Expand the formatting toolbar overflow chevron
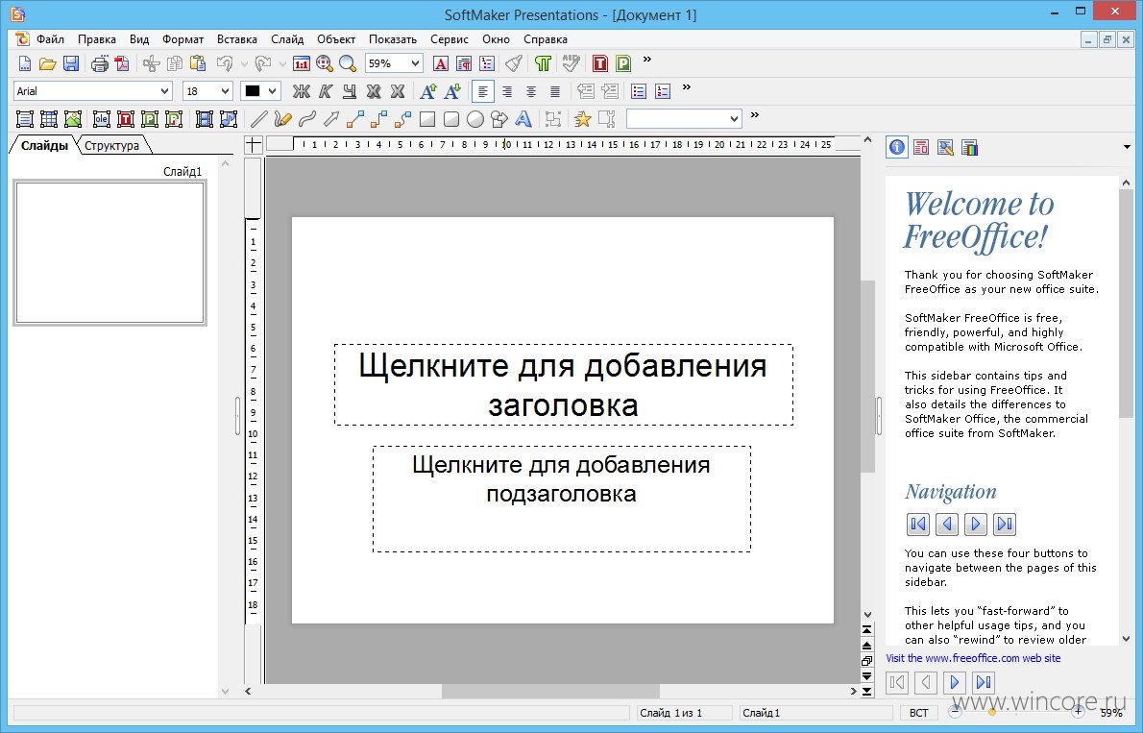The width and height of the screenshot is (1143, 733). click(686, 86)
